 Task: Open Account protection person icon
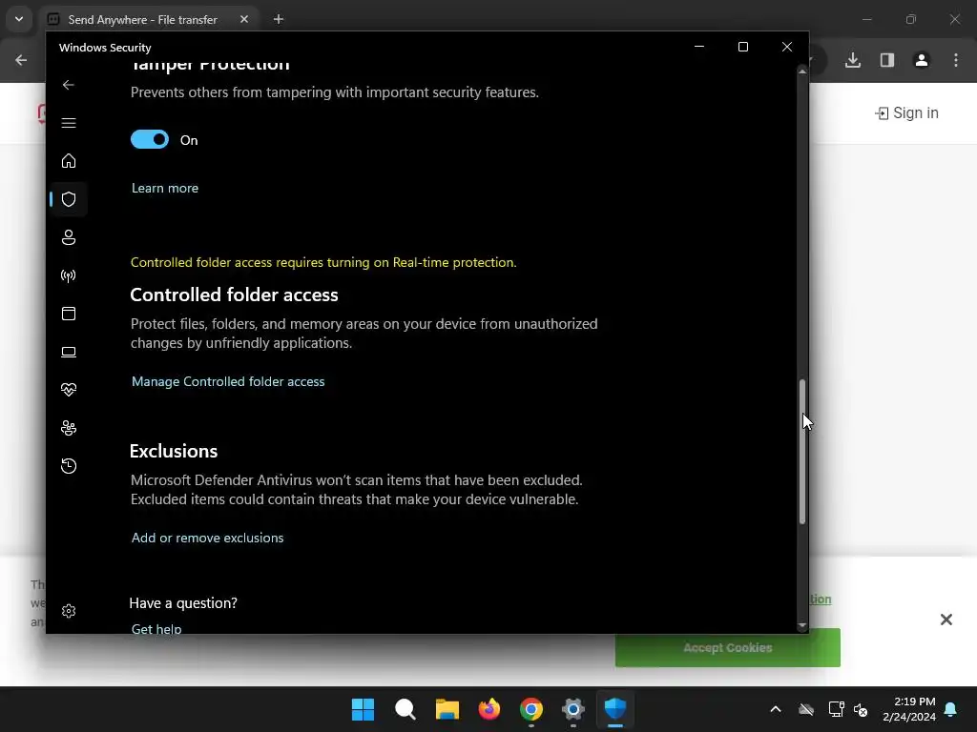[x=69, y=237]
